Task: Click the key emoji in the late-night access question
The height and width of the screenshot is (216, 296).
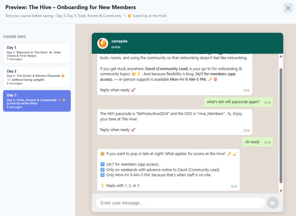Action: (x=229, y=154)
